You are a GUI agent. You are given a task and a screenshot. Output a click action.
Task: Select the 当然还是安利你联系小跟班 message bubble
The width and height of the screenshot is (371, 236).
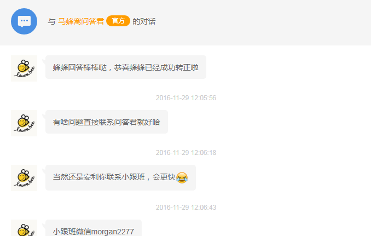click(x=120, y=177)
